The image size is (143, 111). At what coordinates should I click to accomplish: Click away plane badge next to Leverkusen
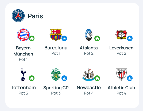[130, 38]
